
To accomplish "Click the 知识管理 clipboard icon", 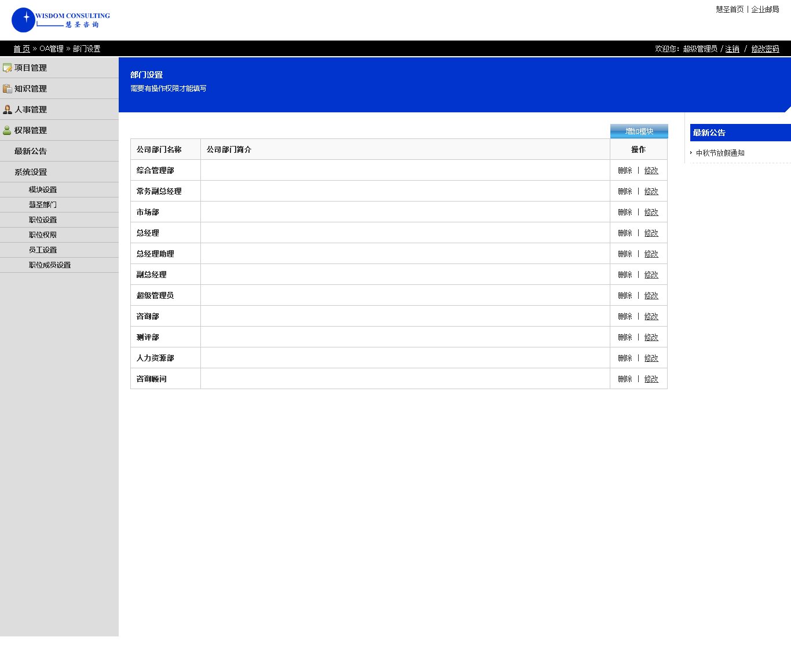I will coord(8,89).
